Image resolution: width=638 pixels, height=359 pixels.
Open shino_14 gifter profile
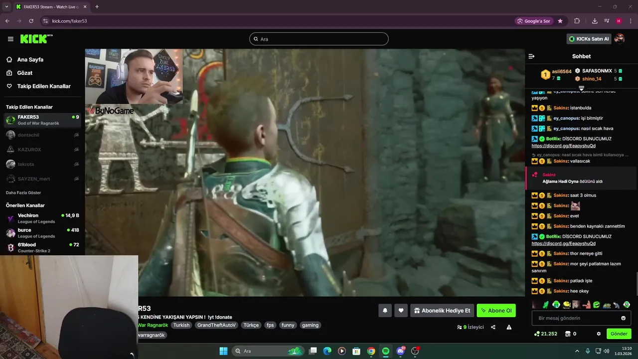tap(592, 79)
